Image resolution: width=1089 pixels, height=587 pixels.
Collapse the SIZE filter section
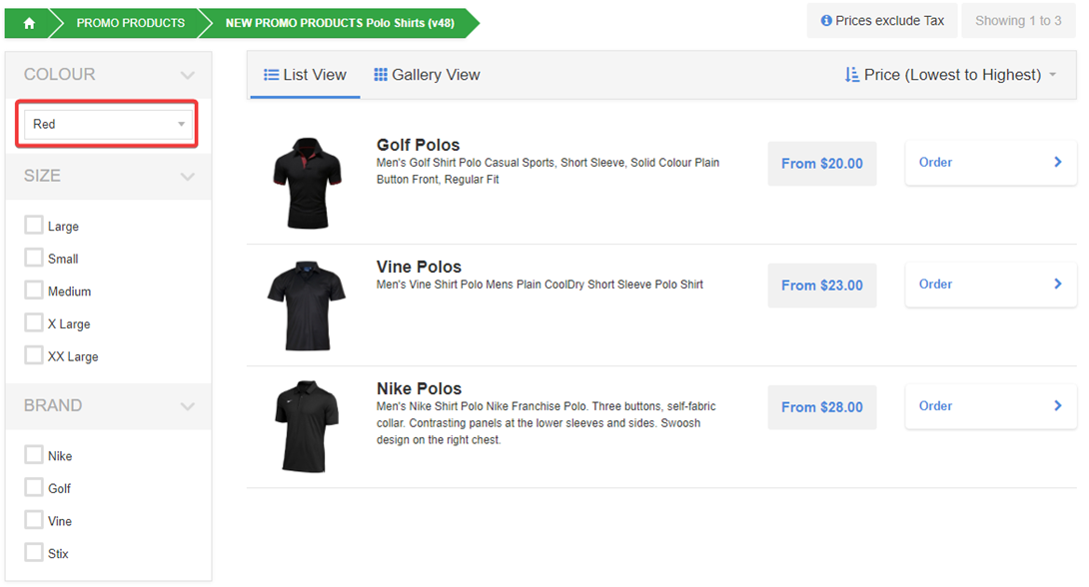(x=187, y=177)
